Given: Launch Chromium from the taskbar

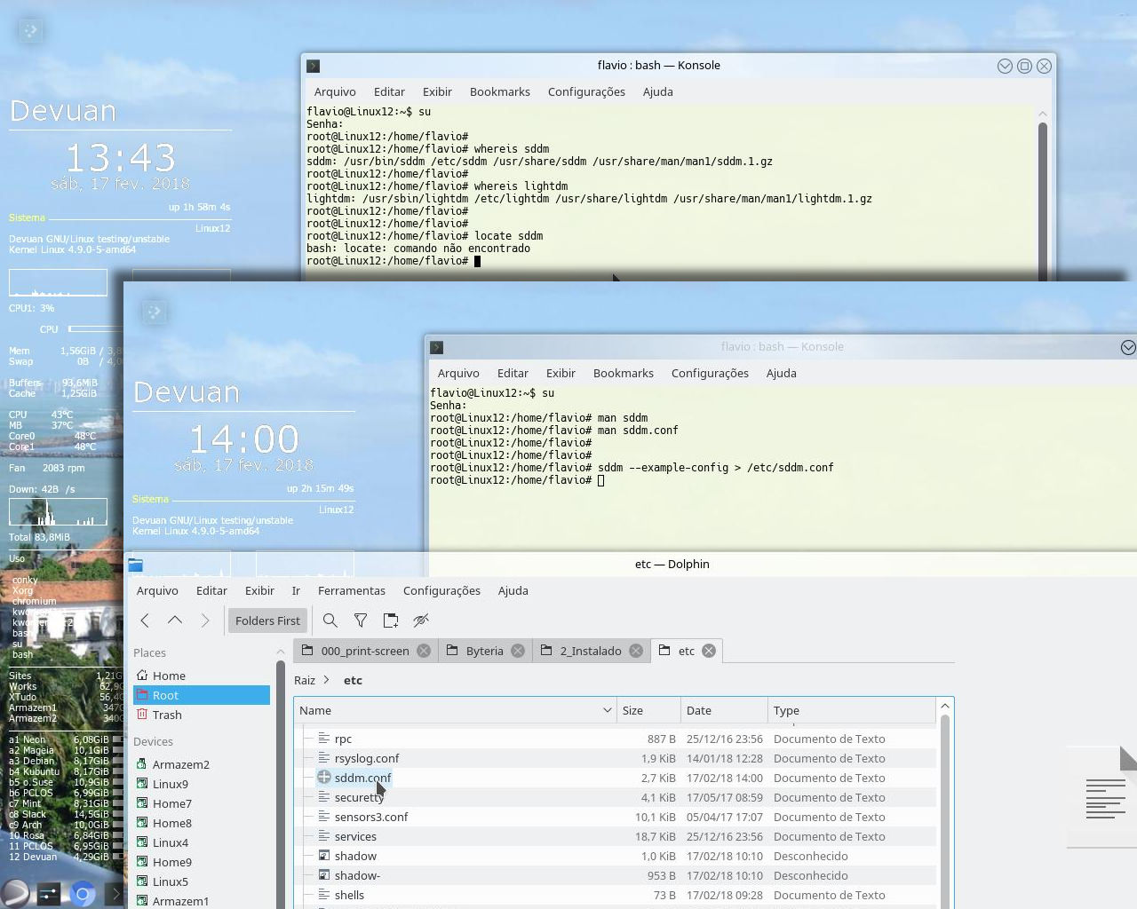Looking at the screenshot, I should pos(83,895).
